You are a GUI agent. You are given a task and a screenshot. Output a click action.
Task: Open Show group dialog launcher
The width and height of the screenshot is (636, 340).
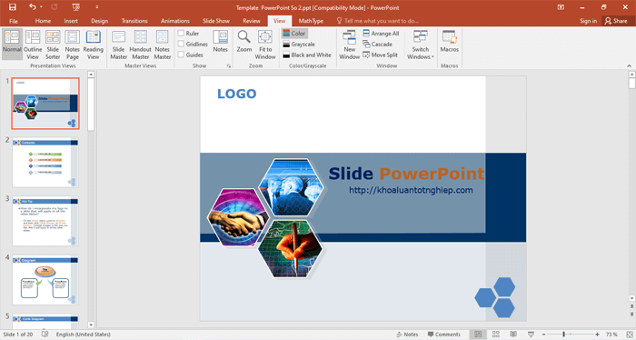[229, 65]
